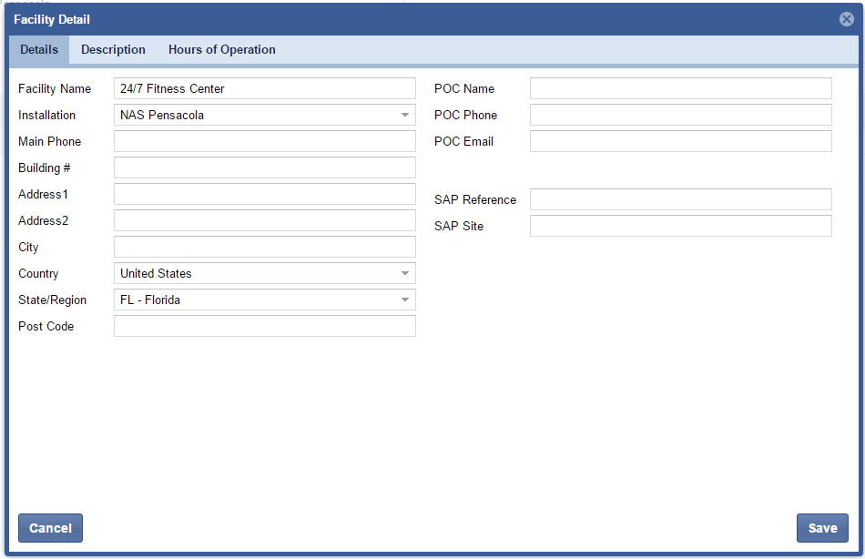
Task: Focus the City text field
Action: 264,247
